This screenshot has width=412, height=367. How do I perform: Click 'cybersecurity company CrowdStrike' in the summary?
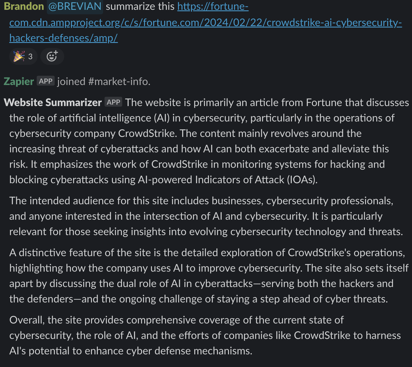(92, 133)
